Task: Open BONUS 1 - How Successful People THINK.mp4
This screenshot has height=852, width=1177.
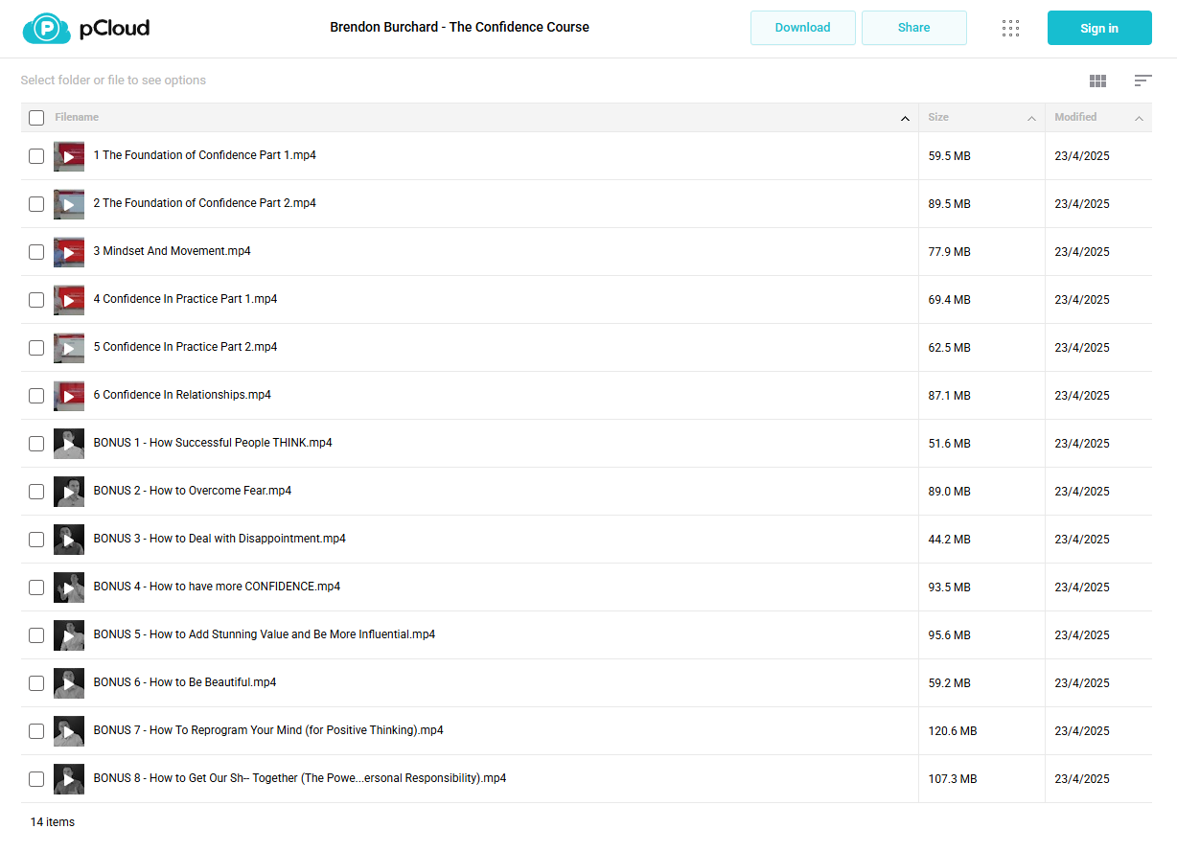Action: [213, 443]
